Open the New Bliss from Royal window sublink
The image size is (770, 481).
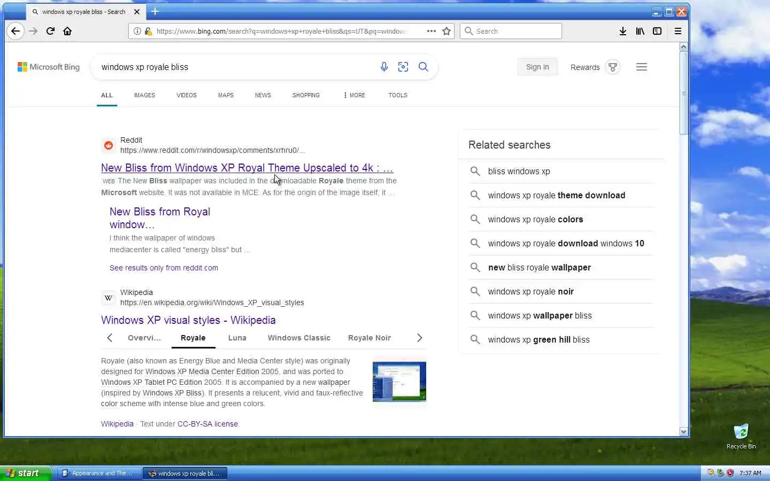(160, 218)
